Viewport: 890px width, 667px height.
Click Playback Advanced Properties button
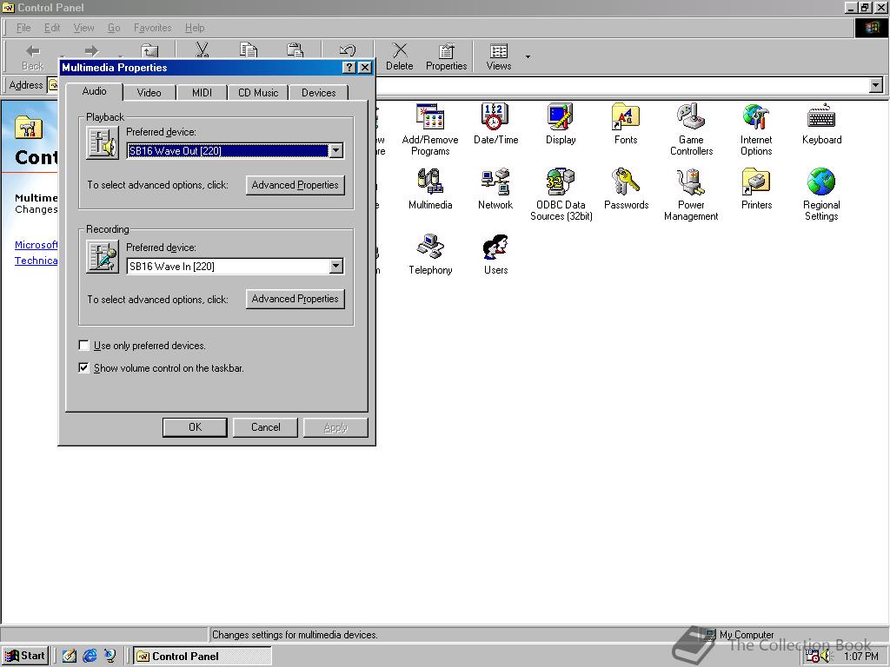(x=296, y=185)
